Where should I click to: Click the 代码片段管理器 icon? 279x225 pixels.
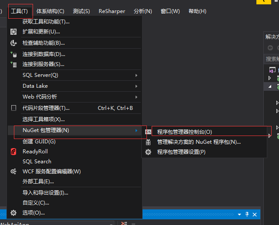coord(14,108)
